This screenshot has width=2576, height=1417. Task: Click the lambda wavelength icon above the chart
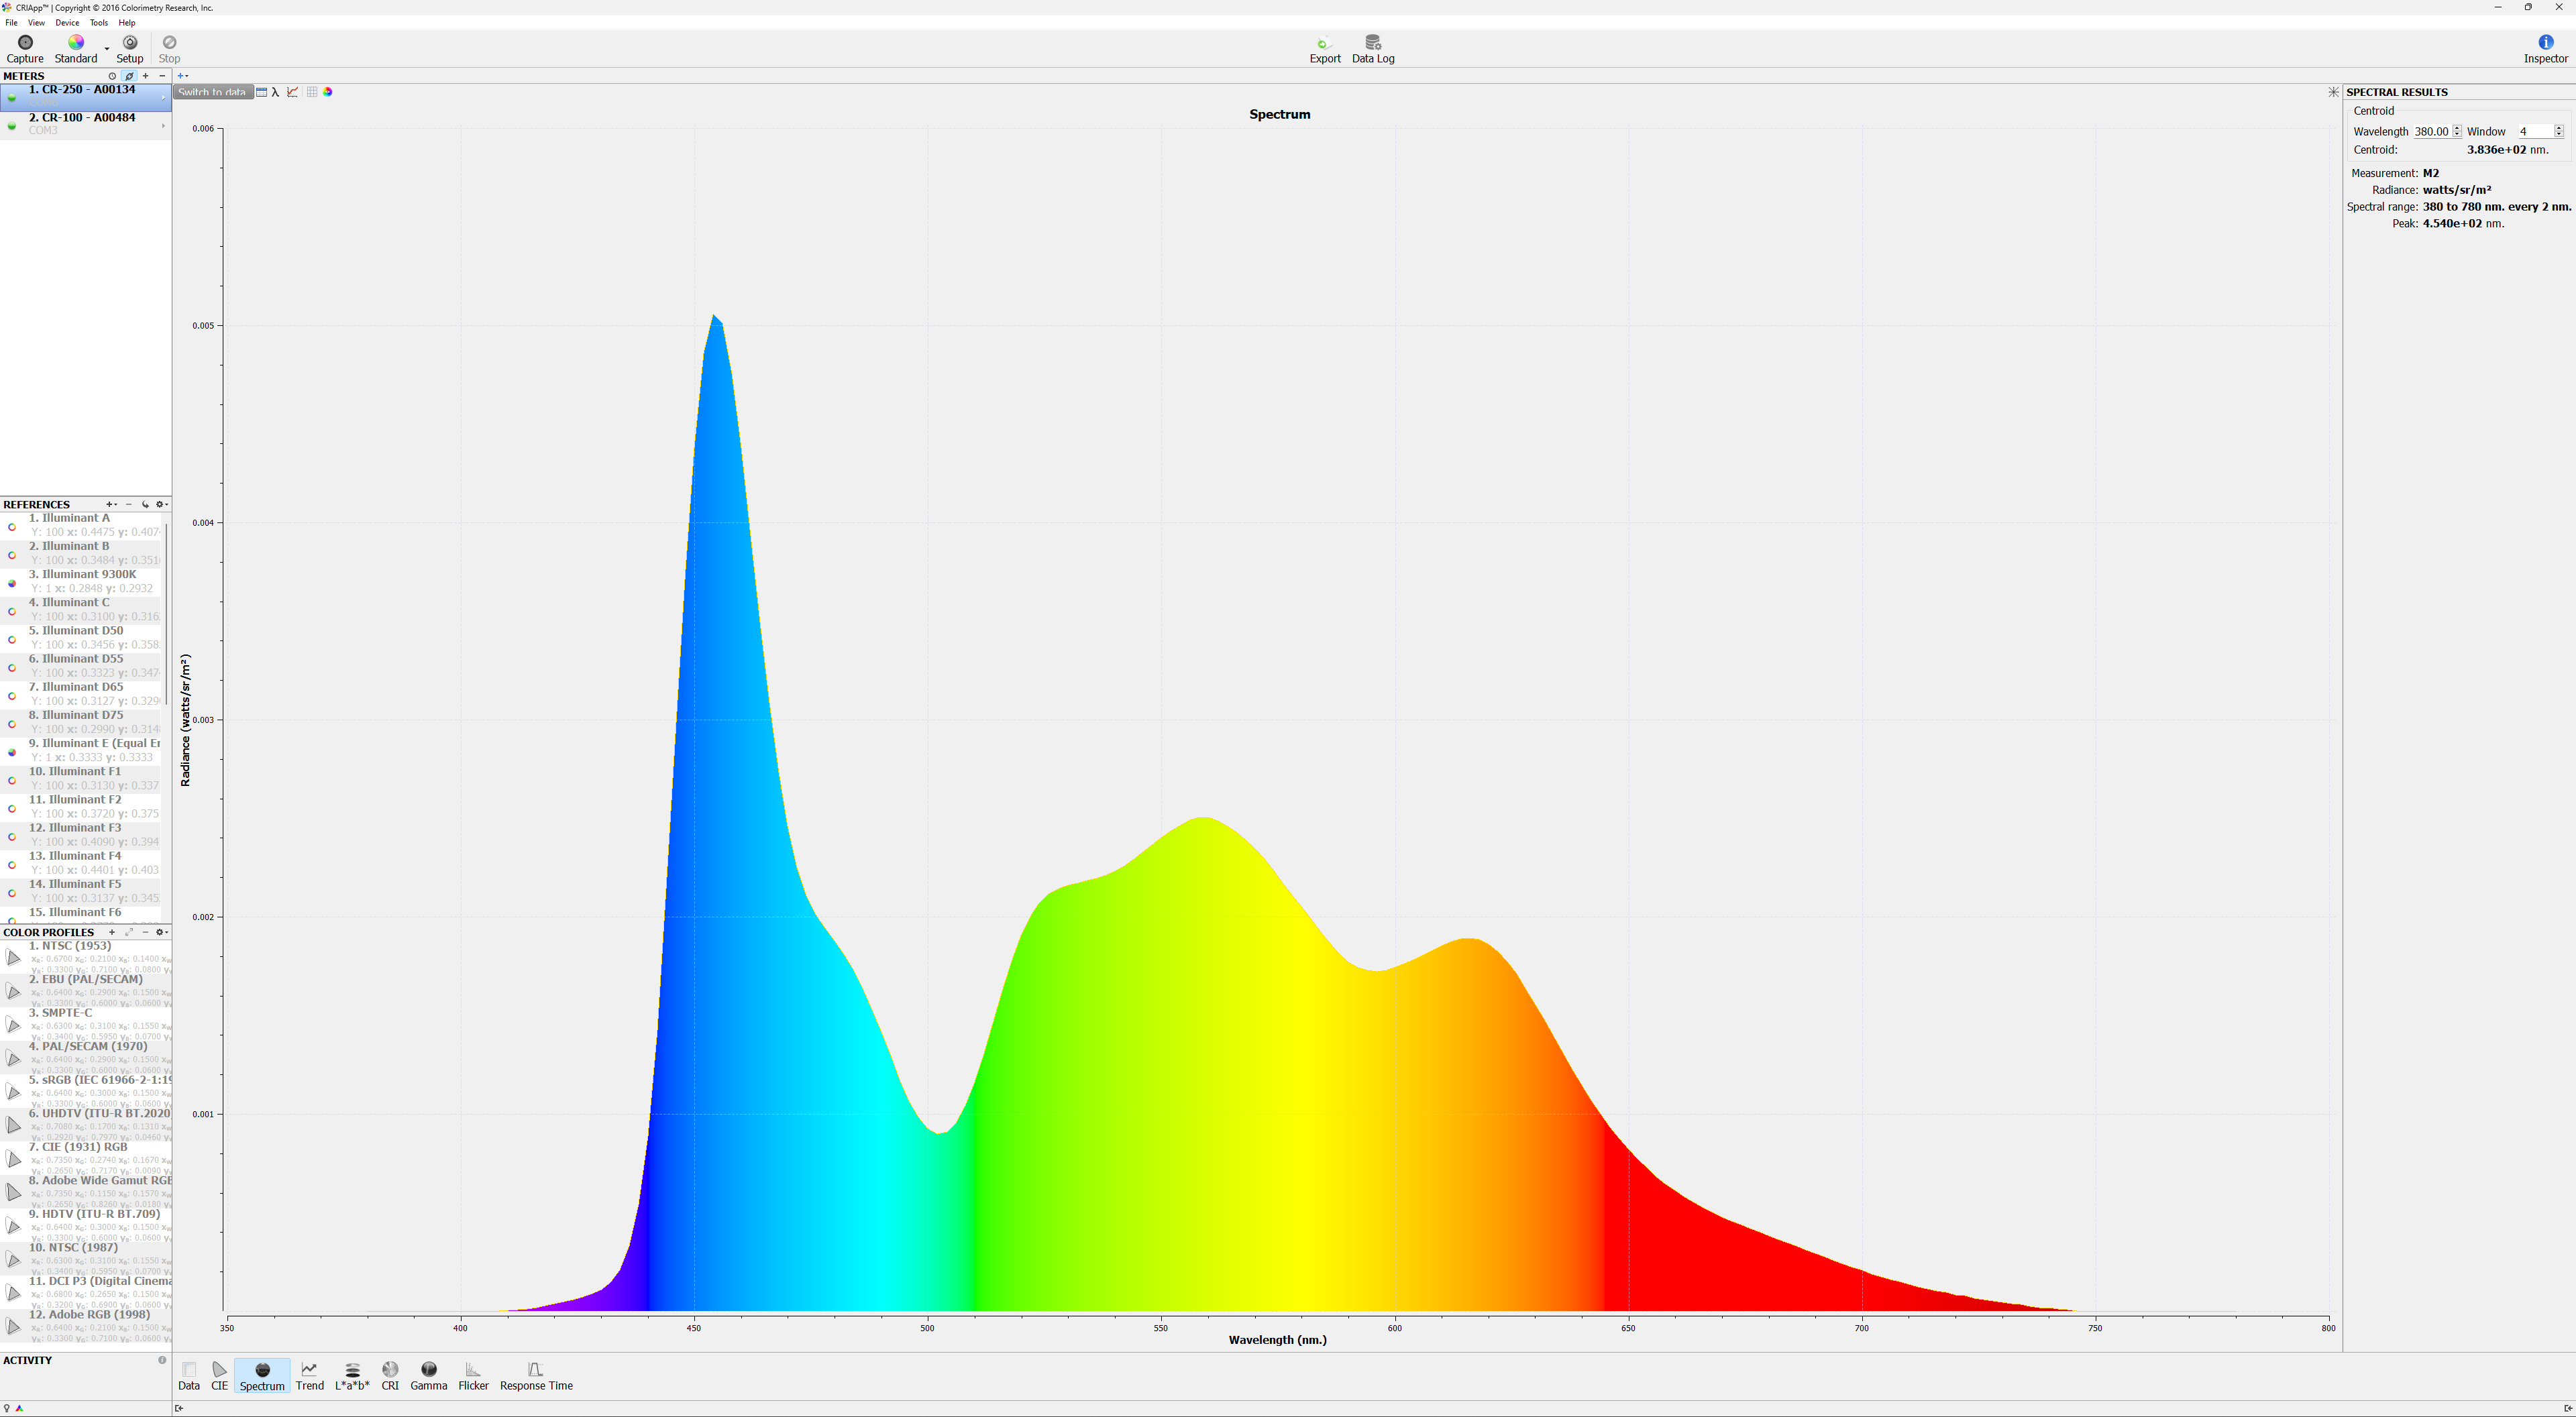tap(276, 92)
